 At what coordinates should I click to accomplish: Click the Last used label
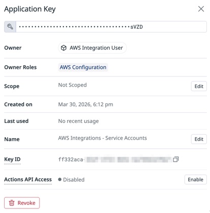click(16, 121)
